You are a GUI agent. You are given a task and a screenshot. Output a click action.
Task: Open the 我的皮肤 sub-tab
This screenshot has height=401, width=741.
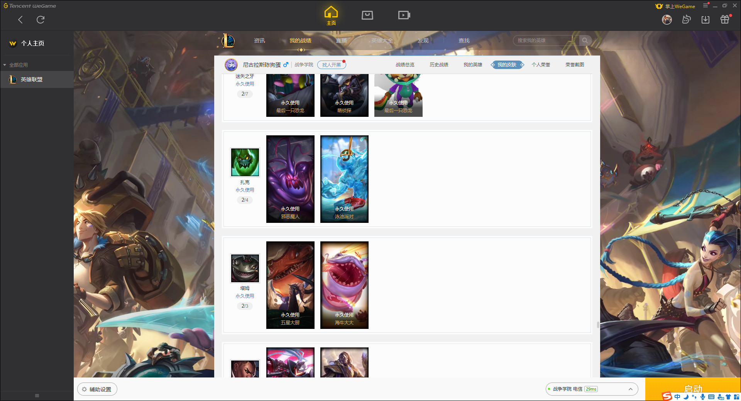[x=507, y=65]
